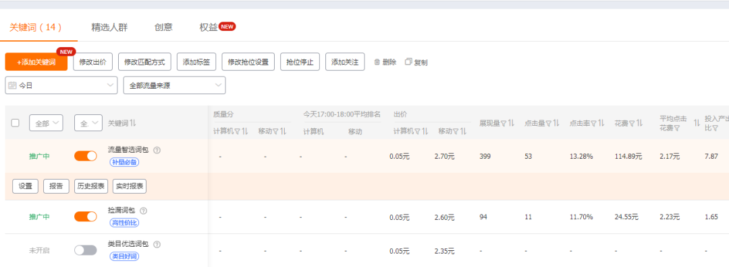Sort 质量分 移动 column with sort arrows
The width and height of the screenshot is (729, 267).
[283, 131]
